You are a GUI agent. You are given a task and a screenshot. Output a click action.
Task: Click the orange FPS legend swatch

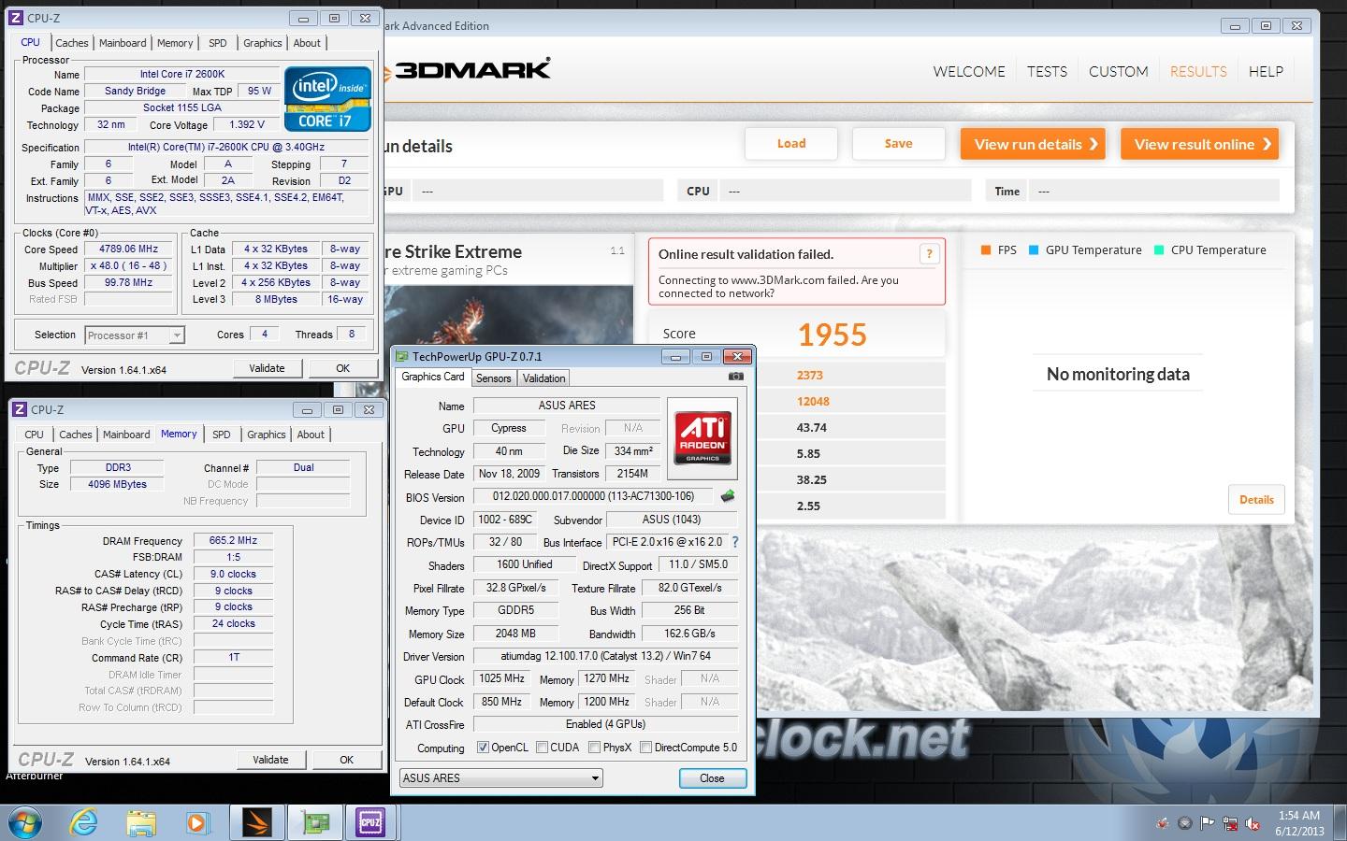985,250
